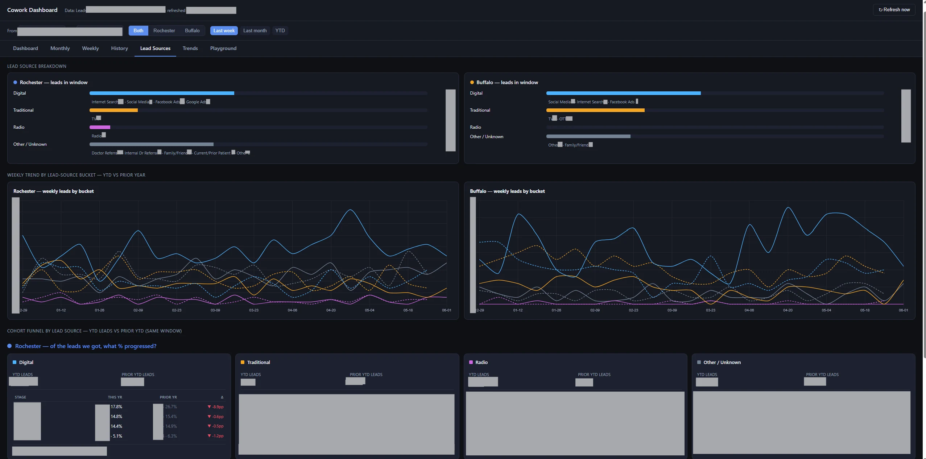Open the Playground tab

coord(223,48)
